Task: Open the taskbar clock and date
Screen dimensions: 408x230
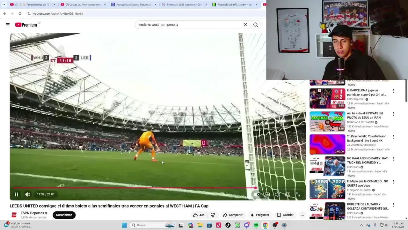Action: pos(398,225)
